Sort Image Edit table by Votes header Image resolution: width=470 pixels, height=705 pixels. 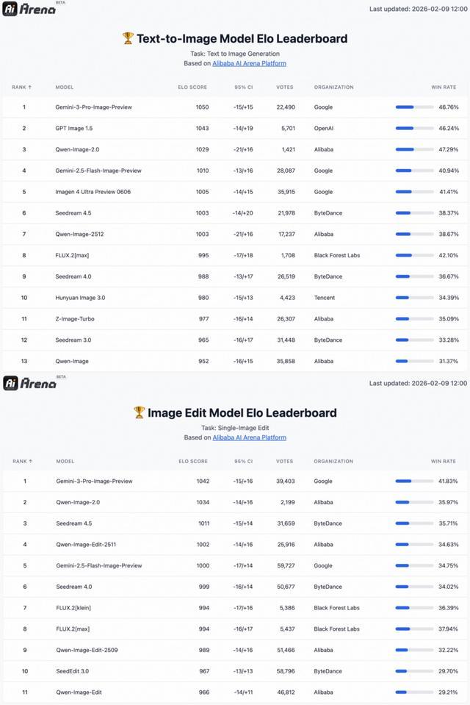[285, 462]
